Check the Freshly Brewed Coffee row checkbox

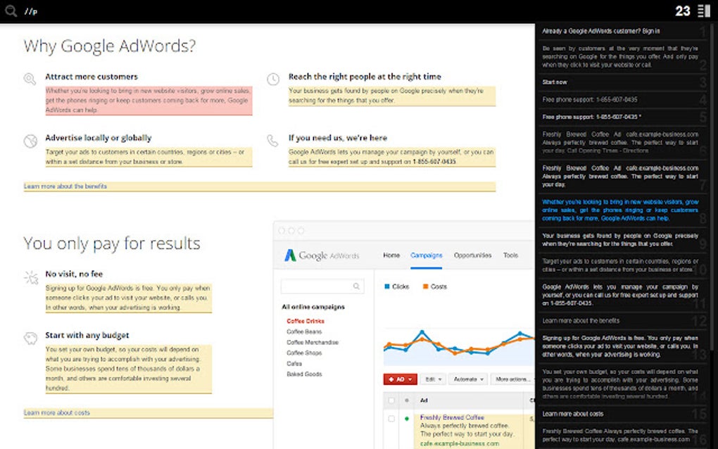coord(391,418)
